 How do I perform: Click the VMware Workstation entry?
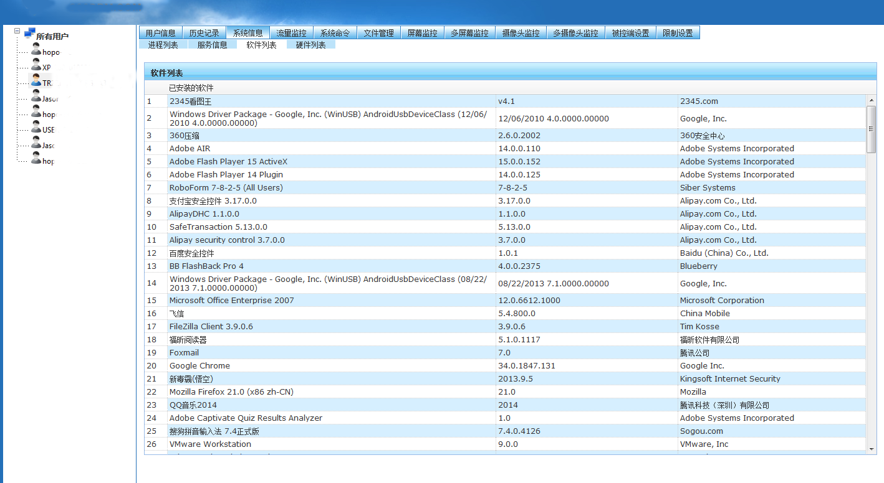click(506, 444)
